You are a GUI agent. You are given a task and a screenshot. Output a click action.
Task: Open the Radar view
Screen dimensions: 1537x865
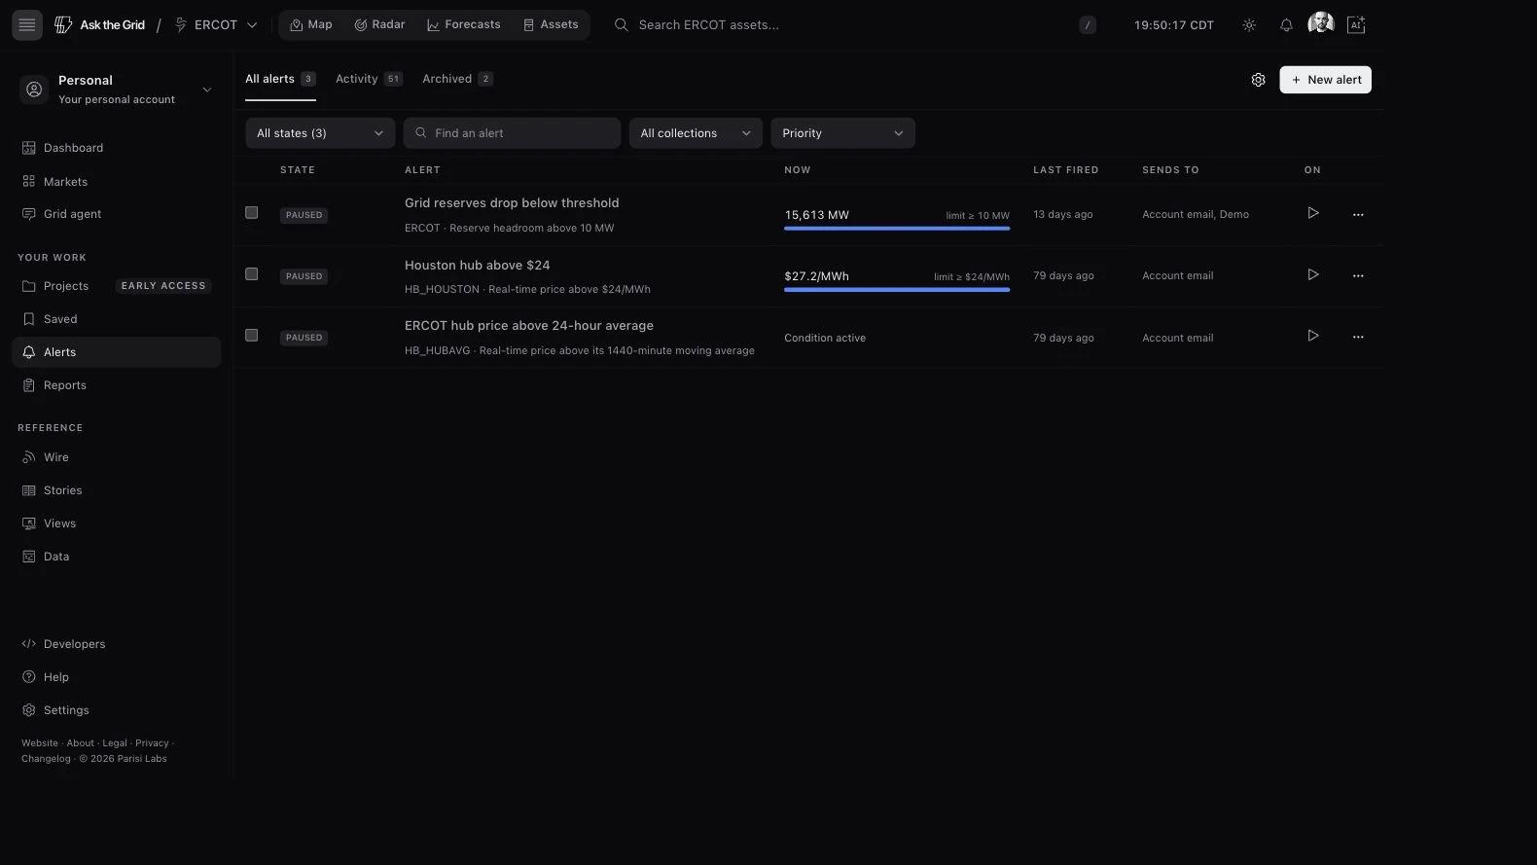379,25
